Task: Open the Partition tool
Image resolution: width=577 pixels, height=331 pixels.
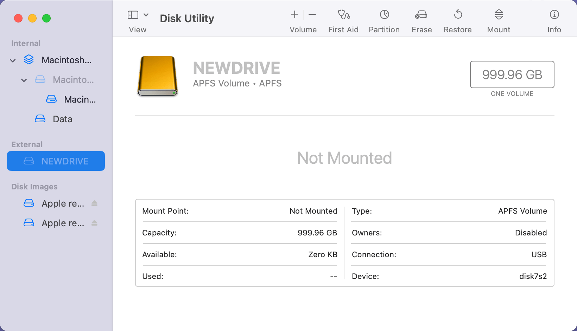Action: 384,20
